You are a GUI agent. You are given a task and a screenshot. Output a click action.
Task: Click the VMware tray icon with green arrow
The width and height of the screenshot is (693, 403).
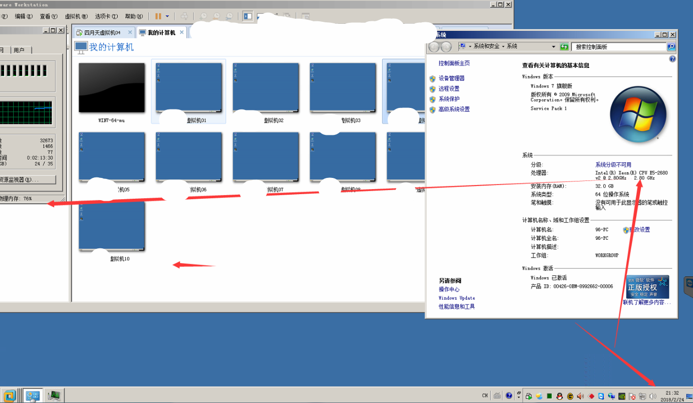529,396
